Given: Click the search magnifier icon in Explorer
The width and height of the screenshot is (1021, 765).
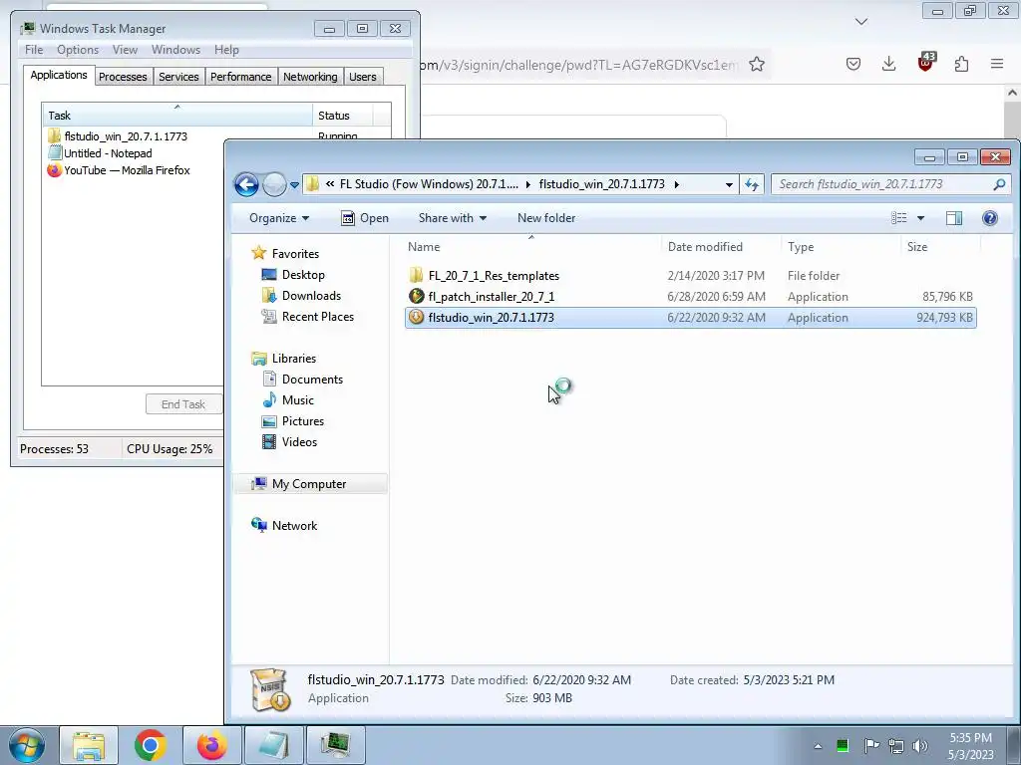Looking at the screenshot, I should [999, 184].
